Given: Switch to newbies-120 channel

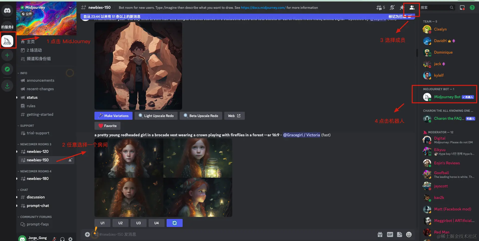Looking at the screenshot, I should [x=46, y=152].
